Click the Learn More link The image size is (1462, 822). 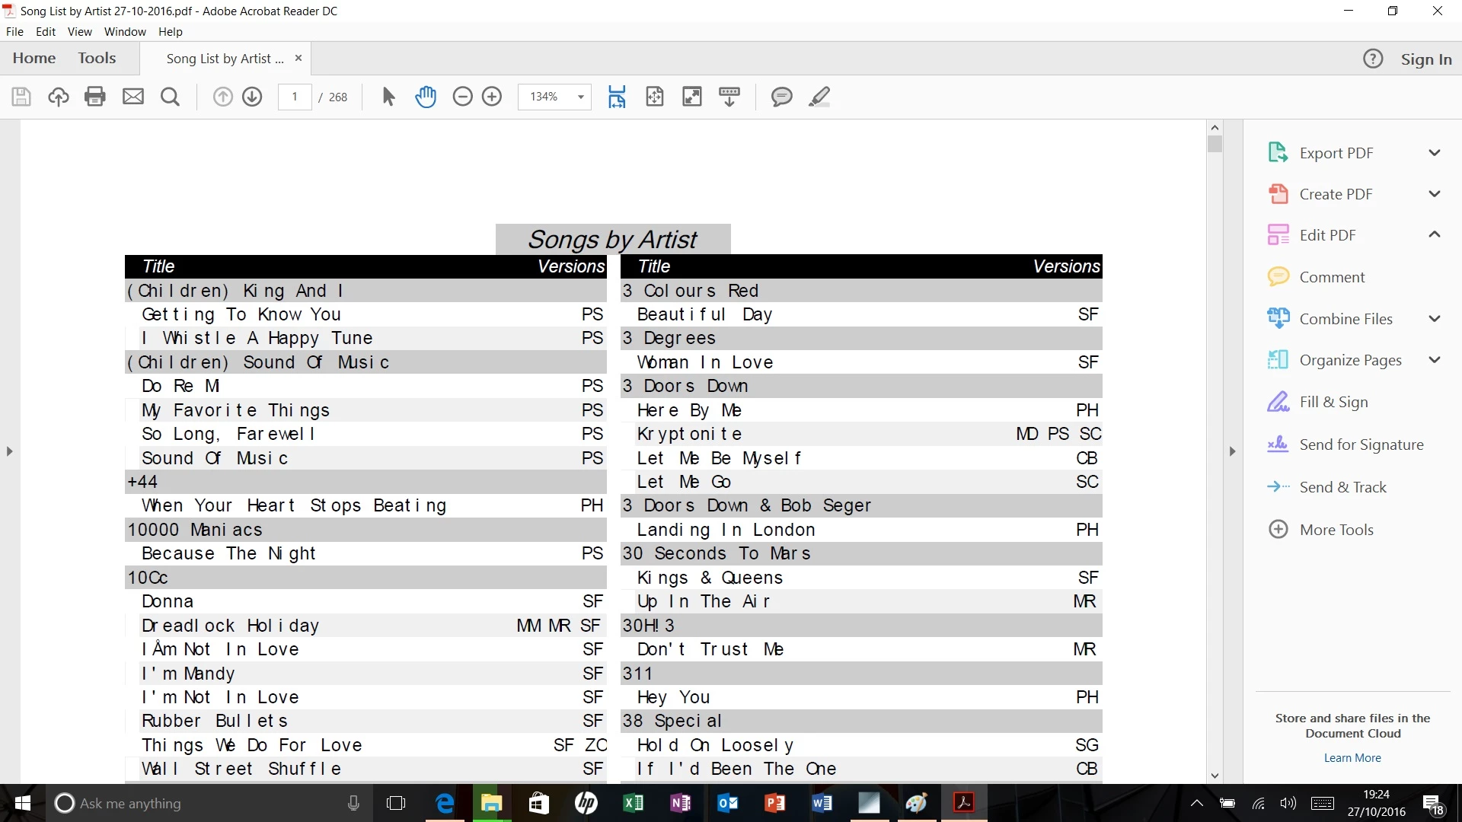[1352, 758]
